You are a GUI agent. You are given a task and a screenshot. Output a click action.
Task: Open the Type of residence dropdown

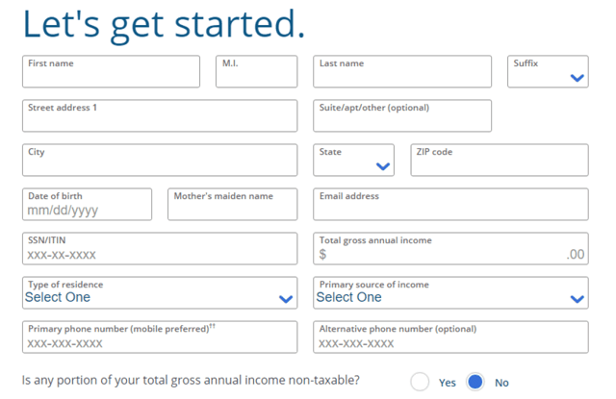coord(160,293)
